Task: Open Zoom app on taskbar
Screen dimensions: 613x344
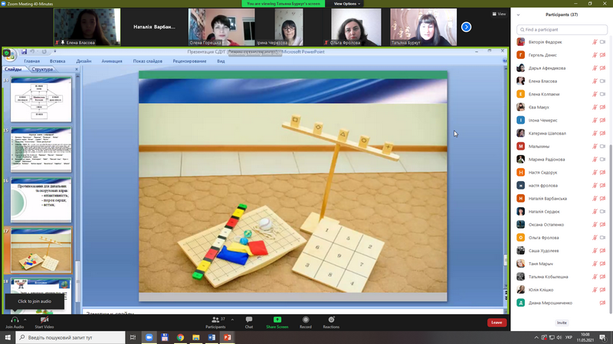Action: click(149, 337)
